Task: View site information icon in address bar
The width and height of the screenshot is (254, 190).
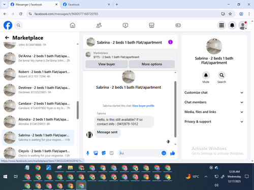Action: [x=30, y=14]
